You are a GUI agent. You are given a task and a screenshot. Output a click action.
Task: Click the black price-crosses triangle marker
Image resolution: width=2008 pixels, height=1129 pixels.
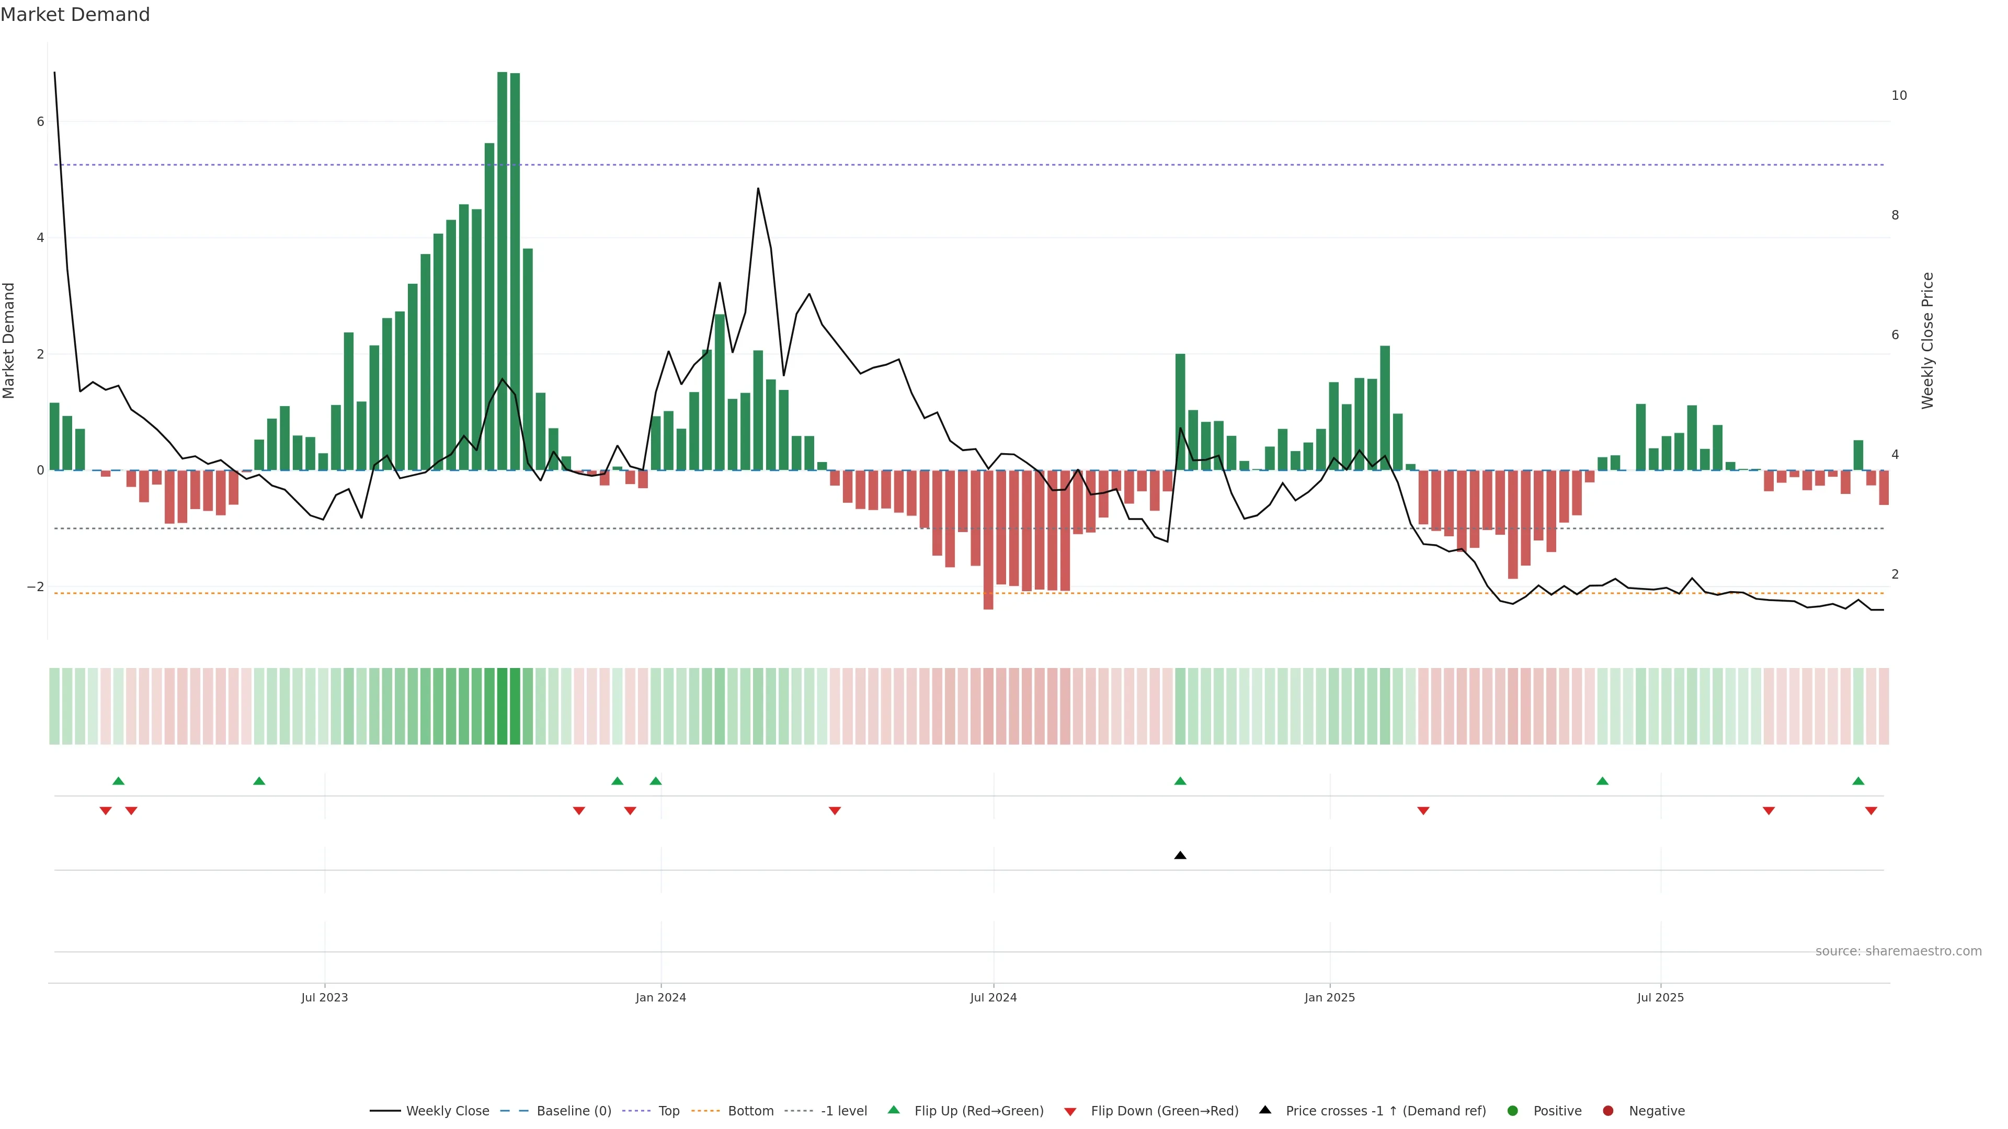pos(1180,856)
